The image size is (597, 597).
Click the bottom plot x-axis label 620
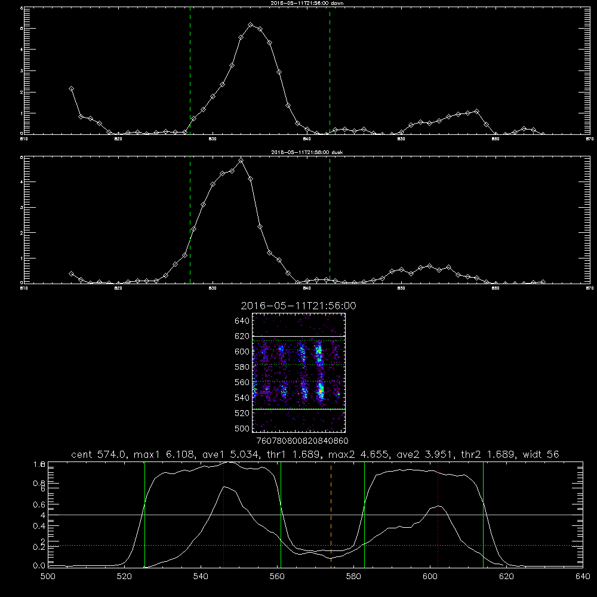coord(506,577)
